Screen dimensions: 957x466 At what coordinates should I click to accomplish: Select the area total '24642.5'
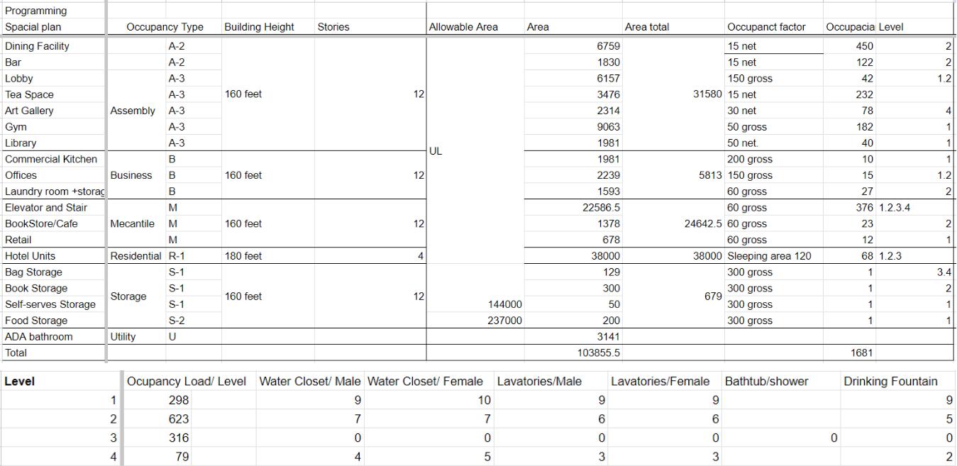(x=673, y=223)
